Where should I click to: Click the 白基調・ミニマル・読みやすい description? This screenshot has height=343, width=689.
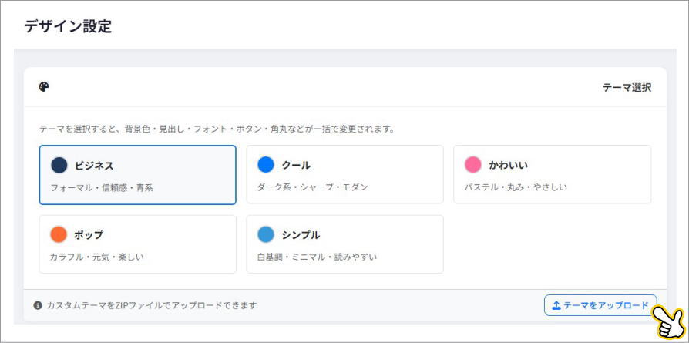point(317,257)
